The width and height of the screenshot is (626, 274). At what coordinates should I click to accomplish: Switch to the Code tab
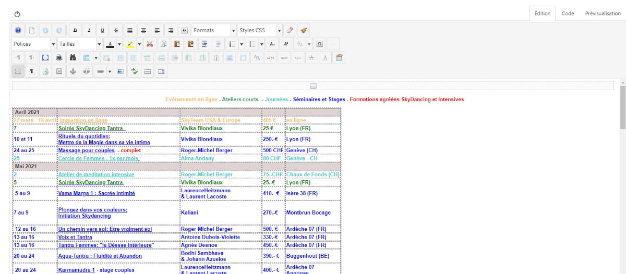tap(568, 14)
